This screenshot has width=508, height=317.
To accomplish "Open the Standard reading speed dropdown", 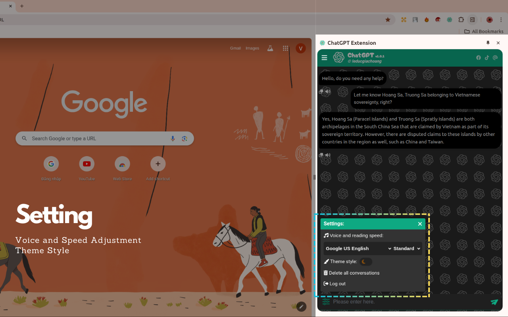I will click(x=407, y=248).
